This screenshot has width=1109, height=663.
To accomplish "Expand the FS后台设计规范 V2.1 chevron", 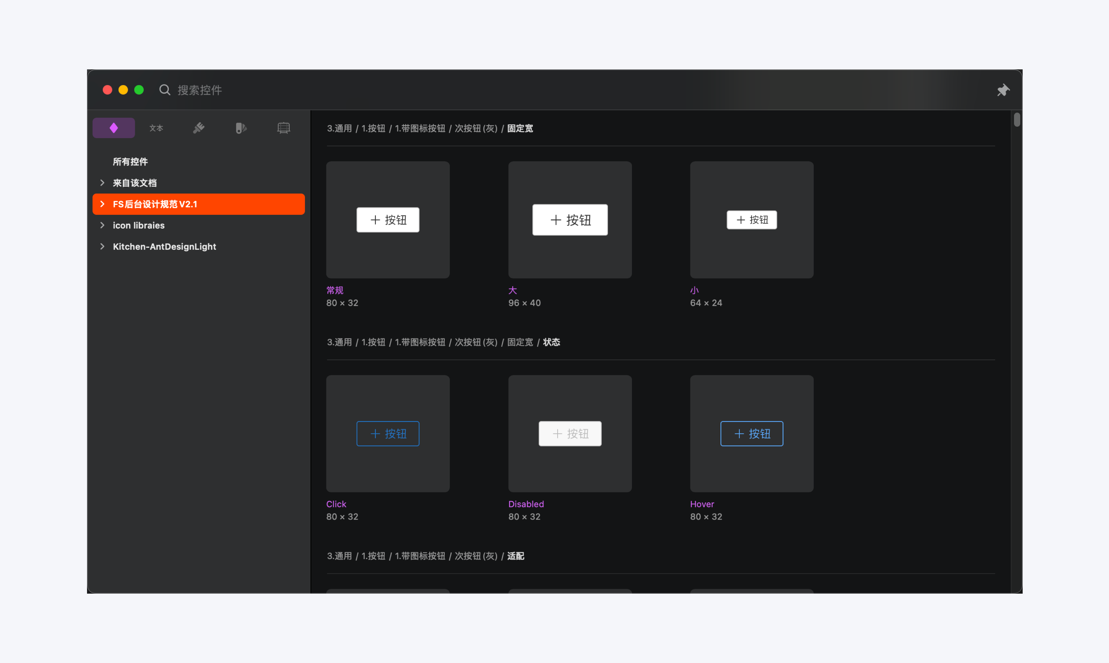I will pyautogui.click(x=102, y=204).
